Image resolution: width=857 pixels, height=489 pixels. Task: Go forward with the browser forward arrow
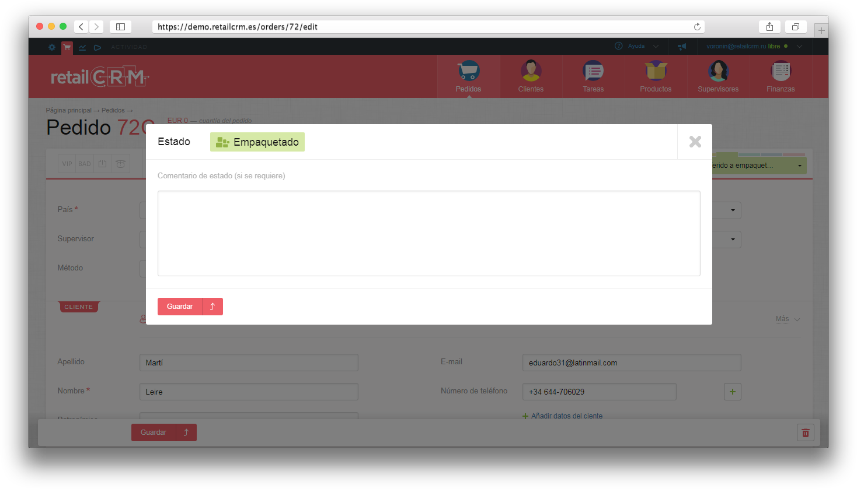click(x=96, y=27)
